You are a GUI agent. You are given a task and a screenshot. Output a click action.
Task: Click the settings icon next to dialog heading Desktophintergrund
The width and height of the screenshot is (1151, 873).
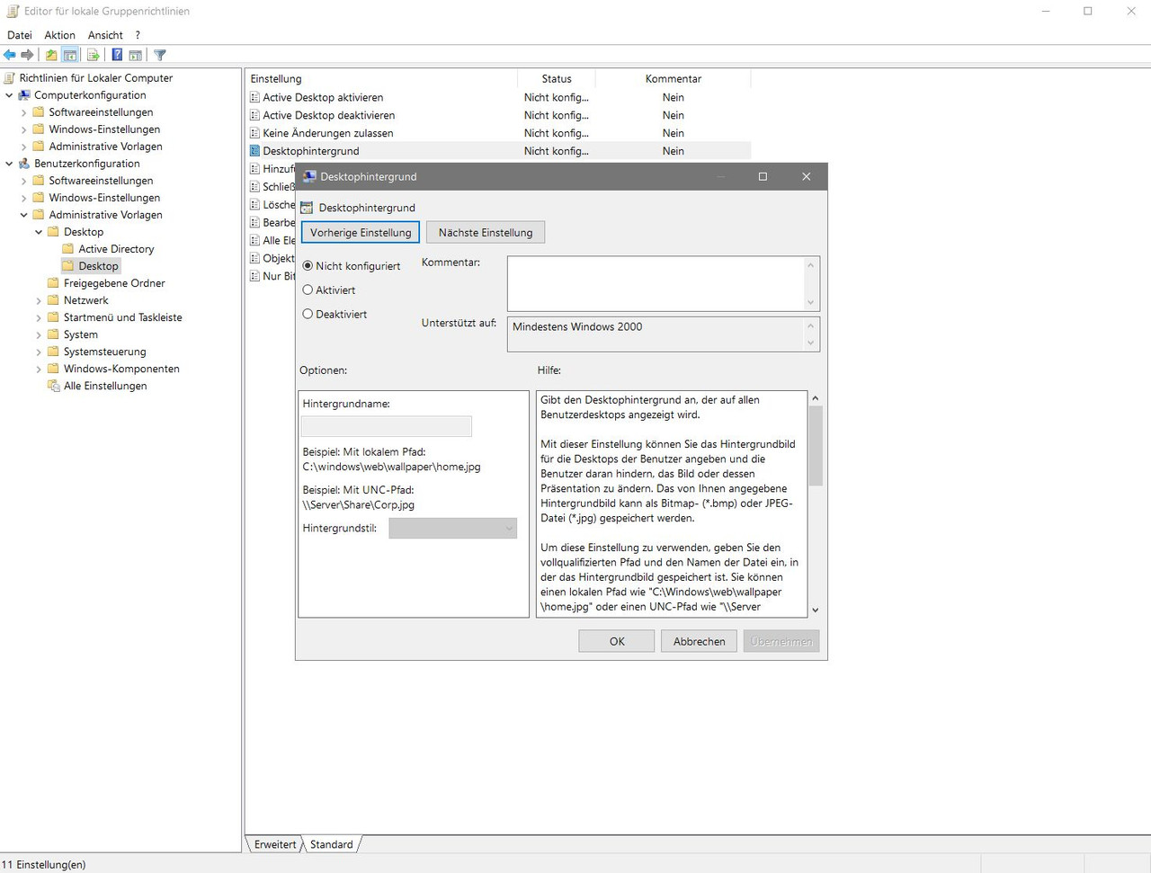click(307, 208)
